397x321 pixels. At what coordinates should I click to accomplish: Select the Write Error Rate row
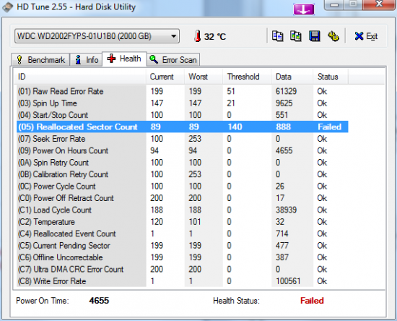(183, 281)
